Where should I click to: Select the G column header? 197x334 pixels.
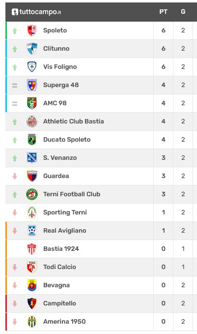coord(183,12)
